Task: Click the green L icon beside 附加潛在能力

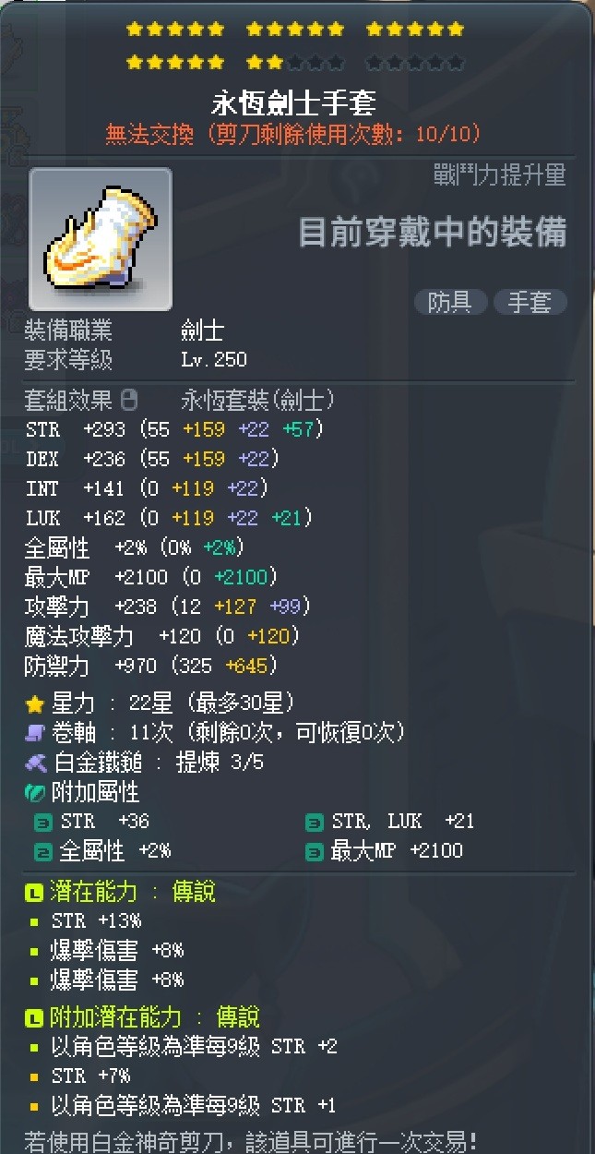Action: coord(34,1018)
